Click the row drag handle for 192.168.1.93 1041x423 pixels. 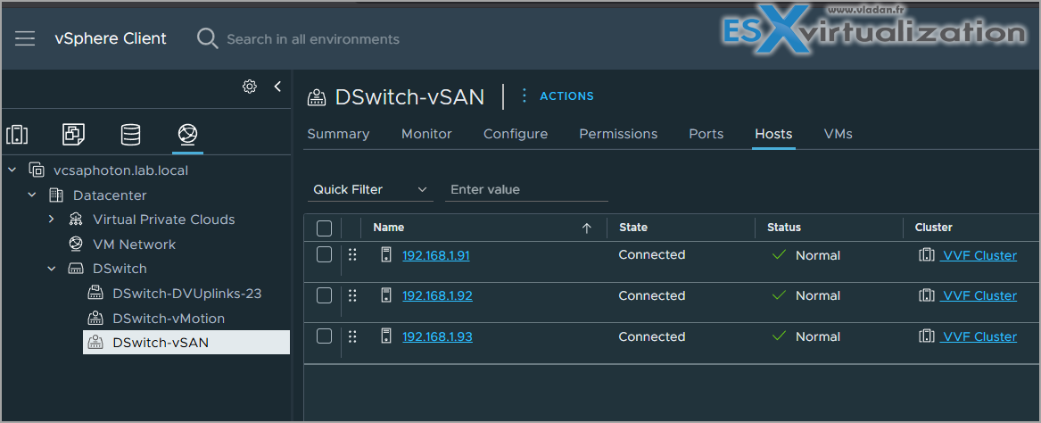tap(352, 336)
